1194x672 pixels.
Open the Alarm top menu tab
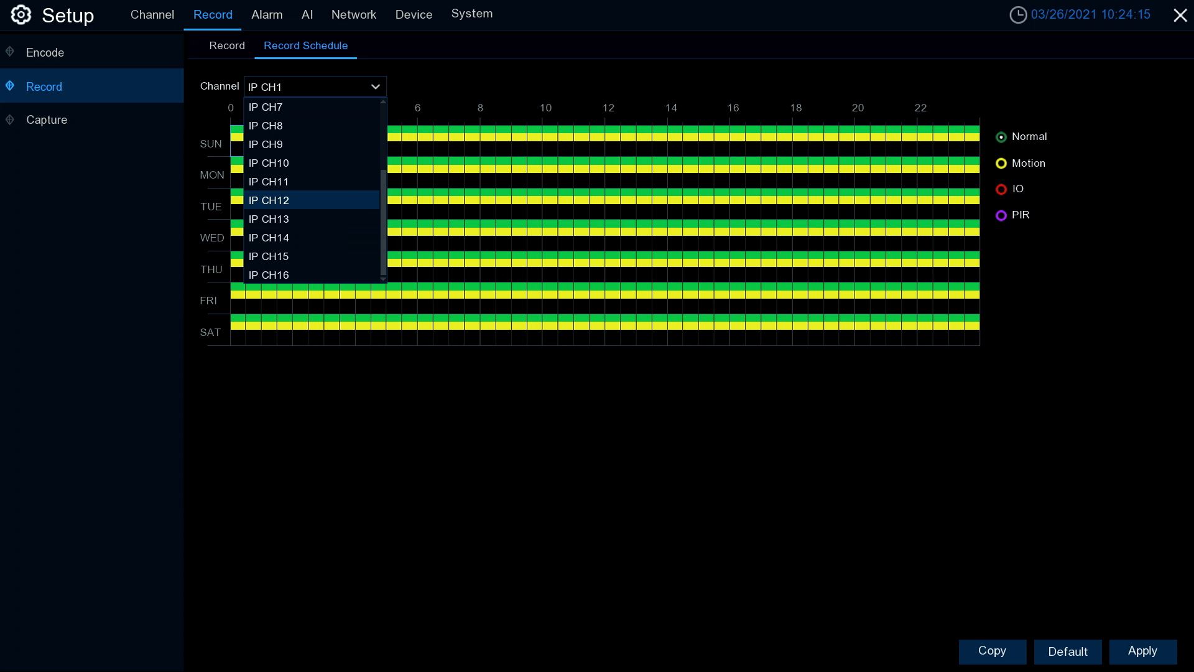267,15
